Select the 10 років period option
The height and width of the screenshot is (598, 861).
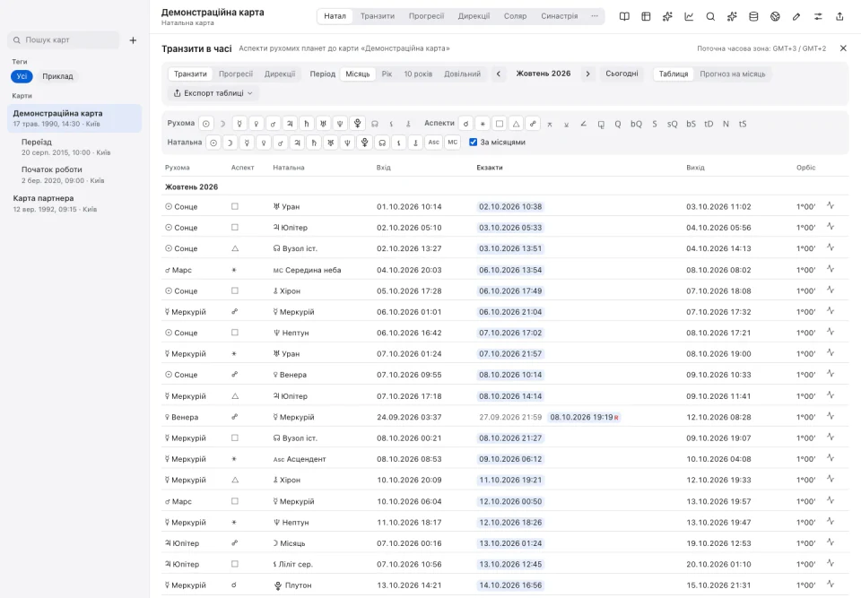[418, 74]
